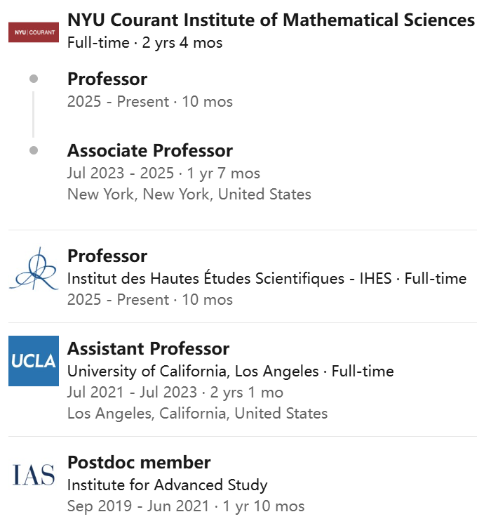
Task: Click the NYU Courant logo
Action: pos(34,32)
